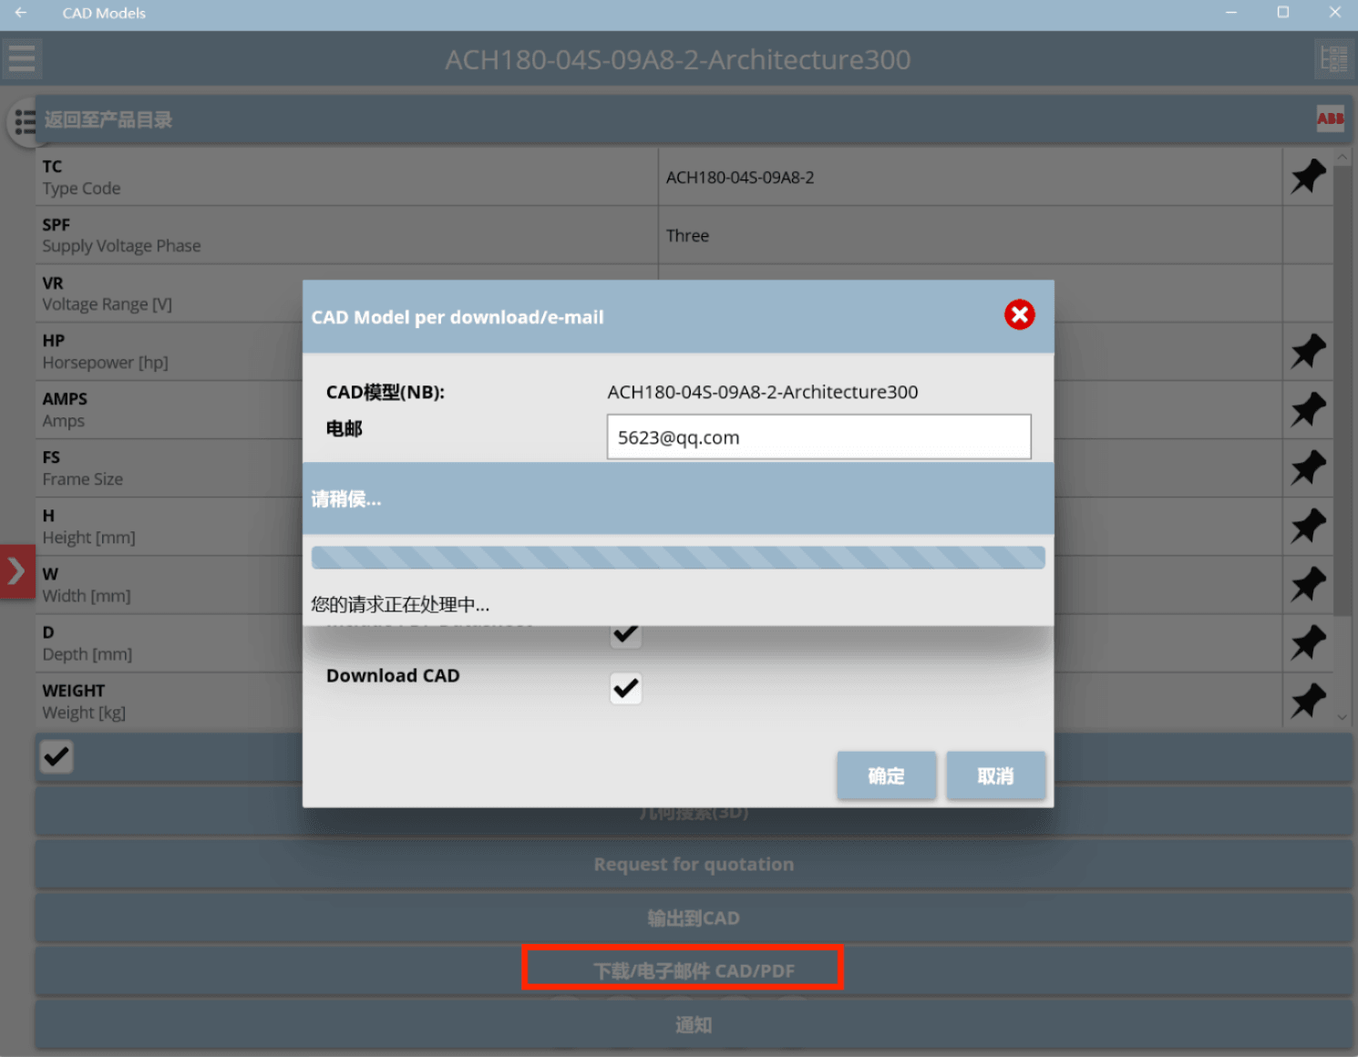Click the 输出到CAD button
Image resolution: width=1358 pixels, height=1057 pixels.
(694, 918)
